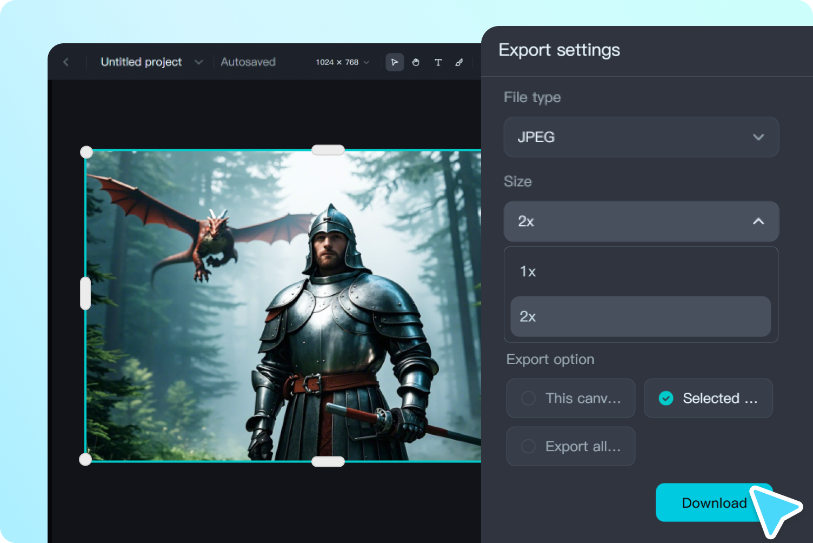The width and height of the screenshot is (813, 543).
Task: Click the back arrow in the header
Action: [x=65, y=62]
